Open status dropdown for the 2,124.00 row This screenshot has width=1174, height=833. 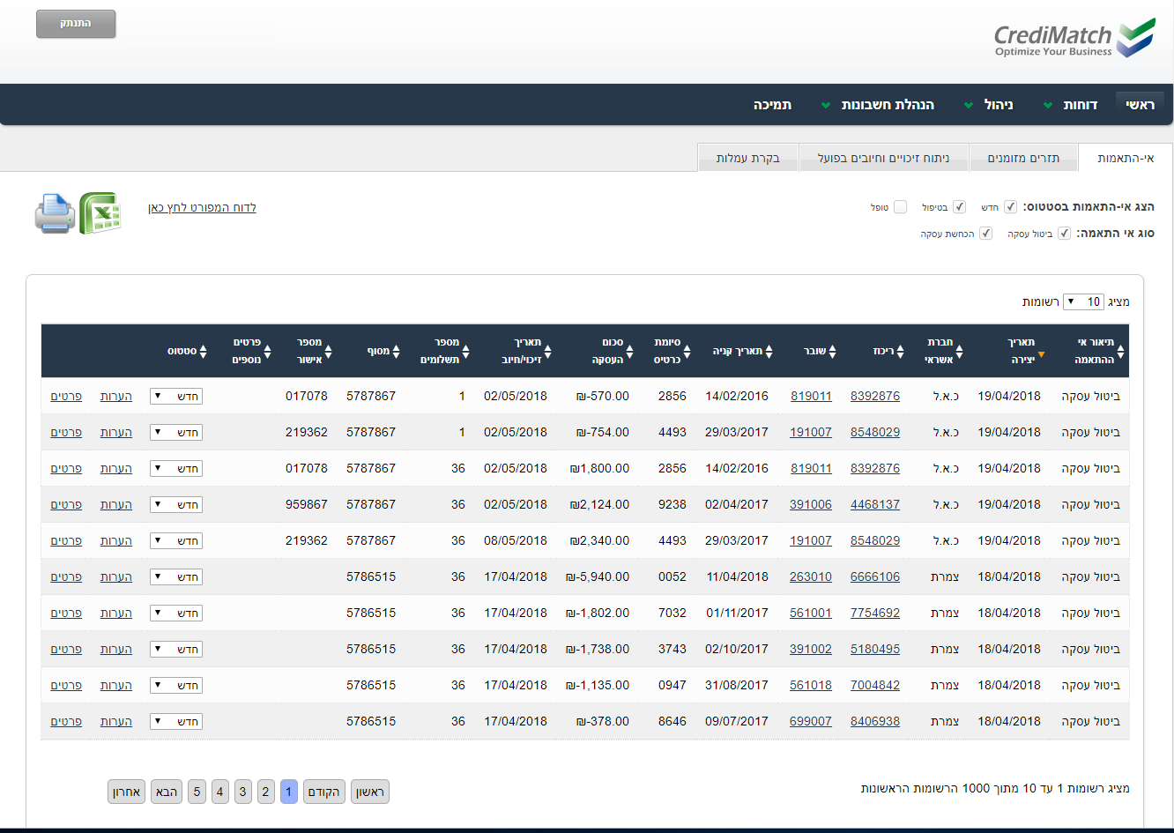point(176,504)
